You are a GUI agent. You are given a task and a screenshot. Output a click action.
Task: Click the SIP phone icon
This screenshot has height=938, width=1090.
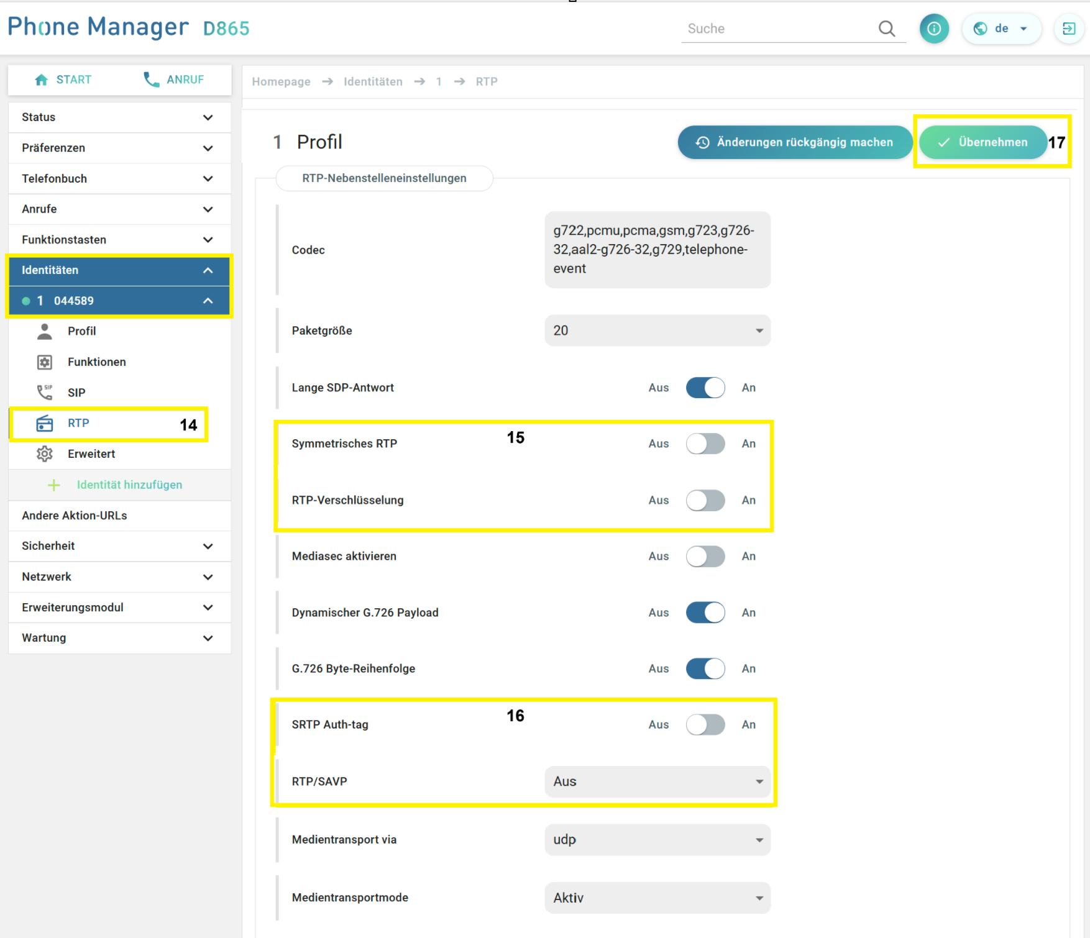(x=45, y=393)
